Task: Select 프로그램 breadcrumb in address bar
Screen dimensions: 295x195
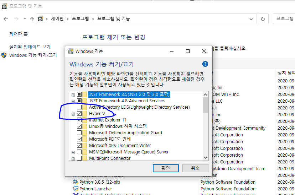Action: coord(81,18)
